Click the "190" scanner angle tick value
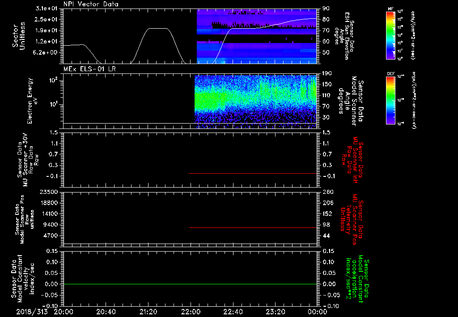The height and width of the screenshot is (317, 458). point(327,73)
